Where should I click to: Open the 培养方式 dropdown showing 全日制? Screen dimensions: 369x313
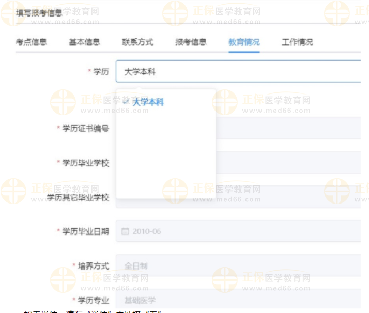click(238, 266)
